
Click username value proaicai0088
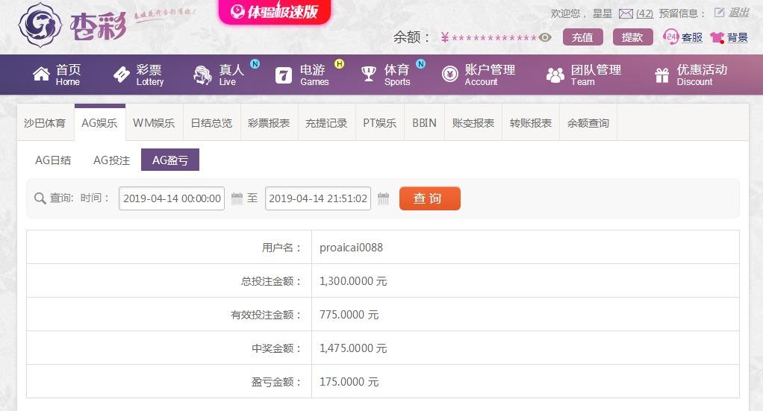(351, 248)
